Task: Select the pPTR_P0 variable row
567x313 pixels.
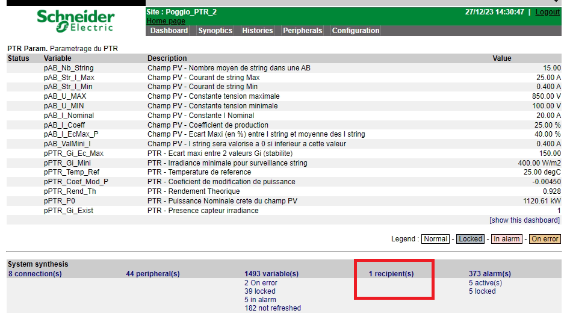Action: point(59,201)
